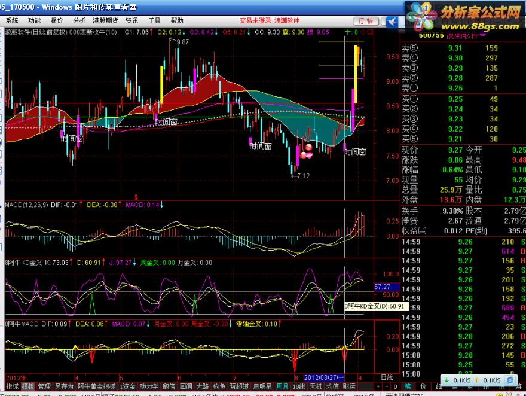Click the red diamond icon above chart

(x=363, y=32)
